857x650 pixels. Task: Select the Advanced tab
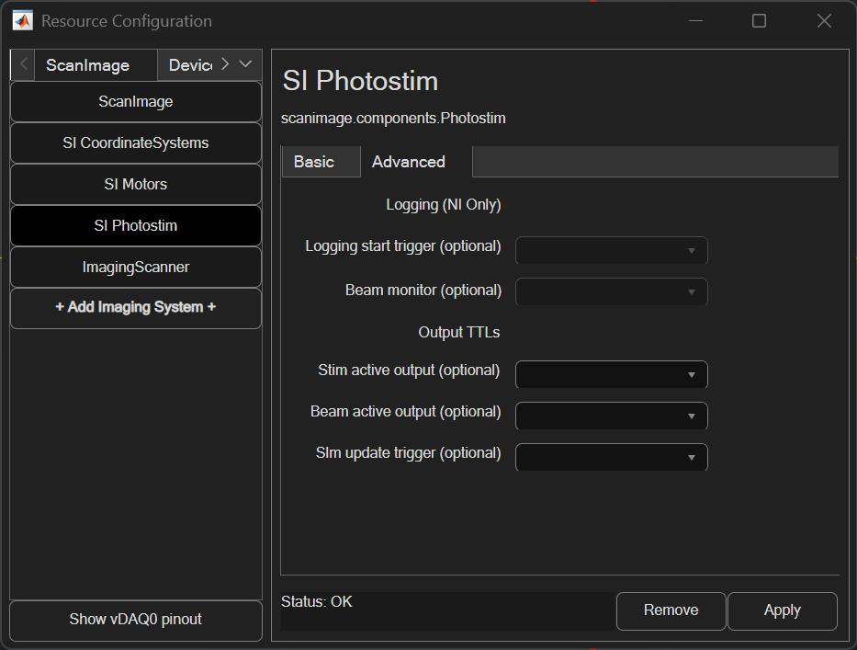click(409, 162)
